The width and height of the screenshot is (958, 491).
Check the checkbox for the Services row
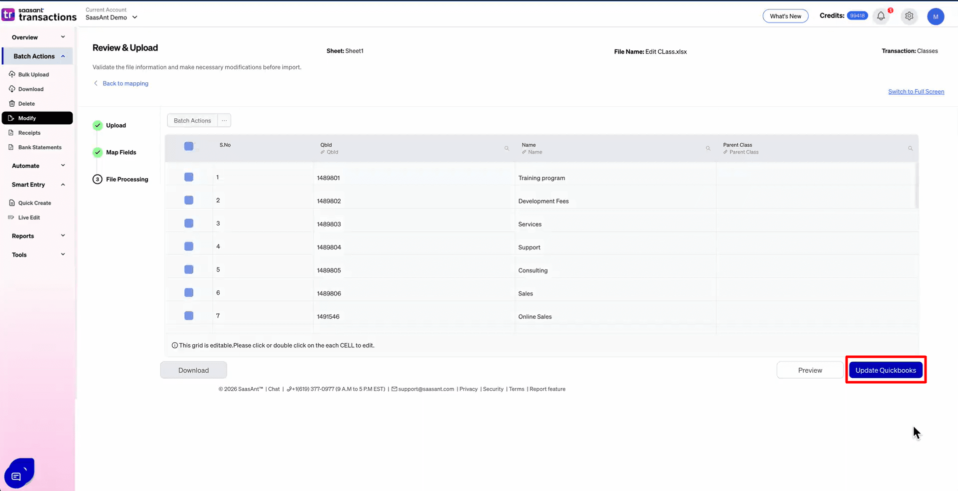pos(189,223)
